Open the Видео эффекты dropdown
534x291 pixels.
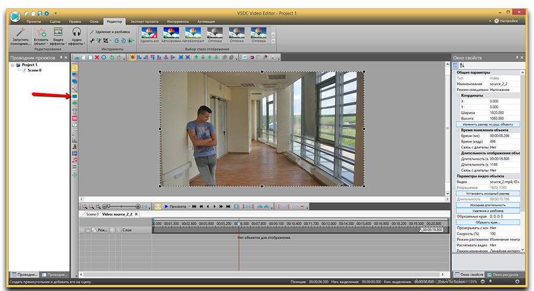tap(58, 36)
